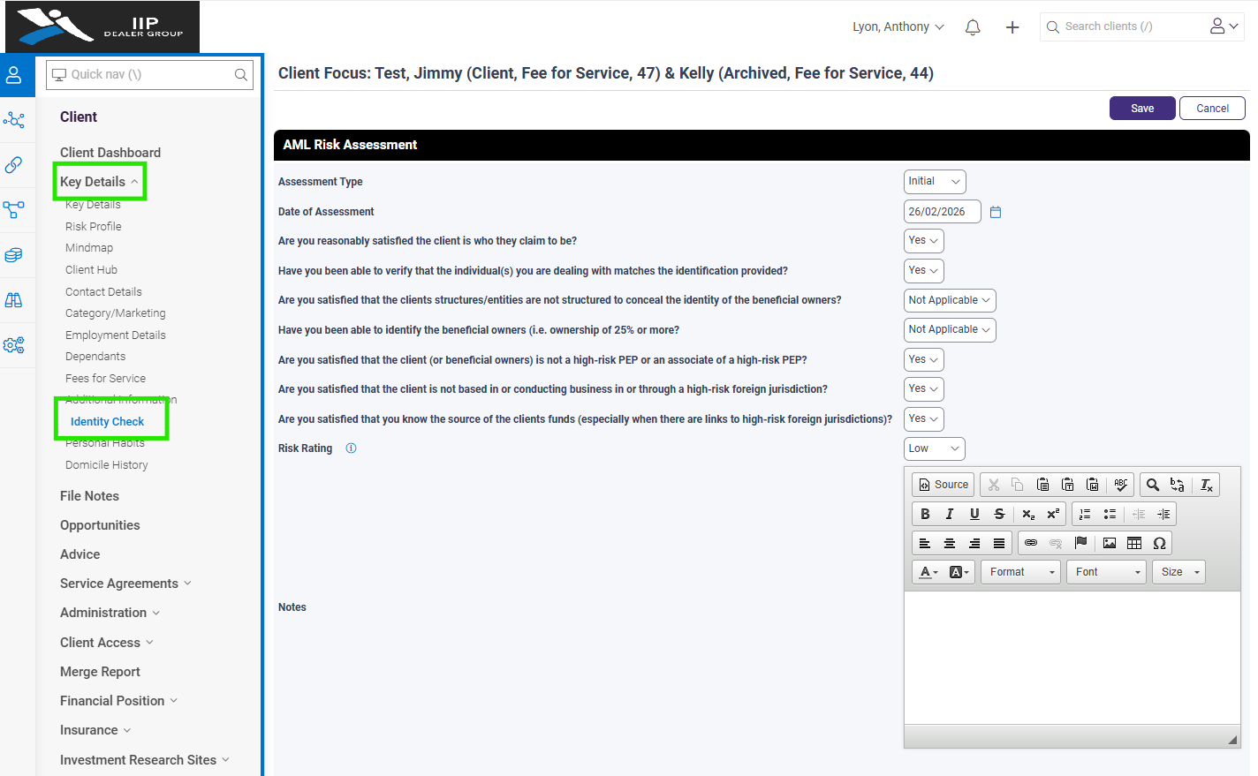Open the text color picker

coord(928,572)
